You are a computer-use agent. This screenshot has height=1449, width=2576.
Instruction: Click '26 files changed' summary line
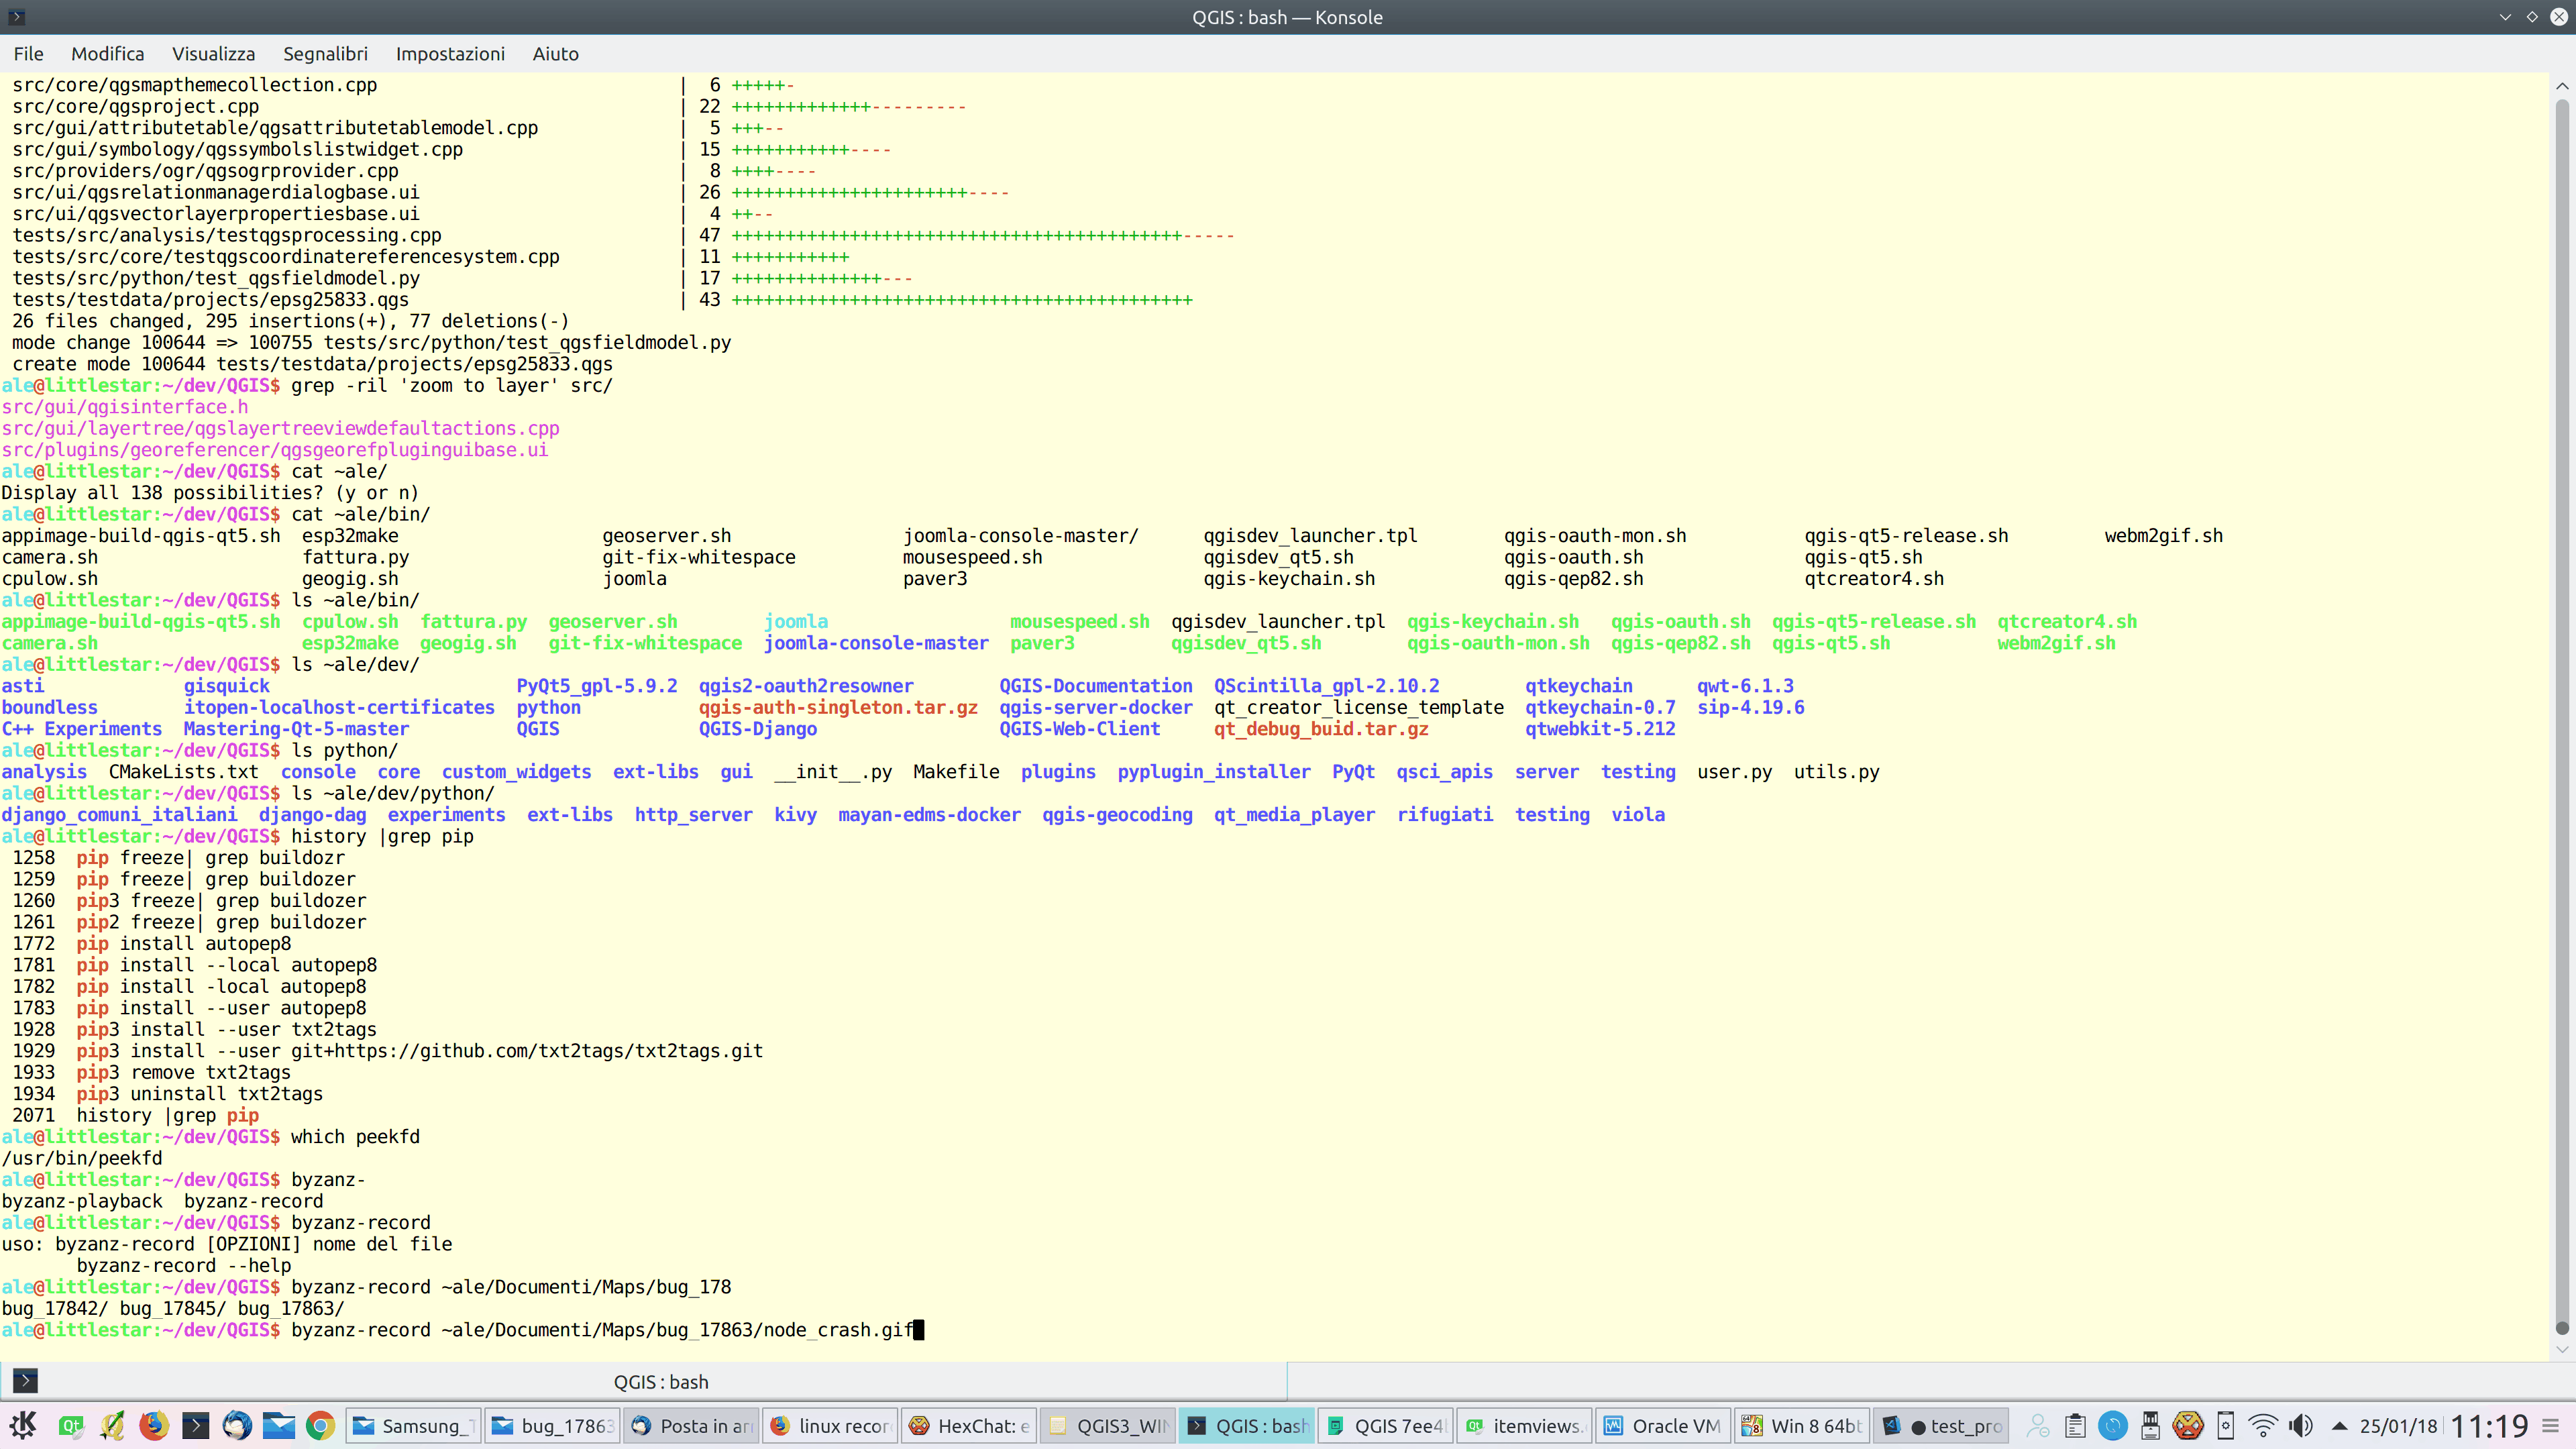[x=290, y=321]
